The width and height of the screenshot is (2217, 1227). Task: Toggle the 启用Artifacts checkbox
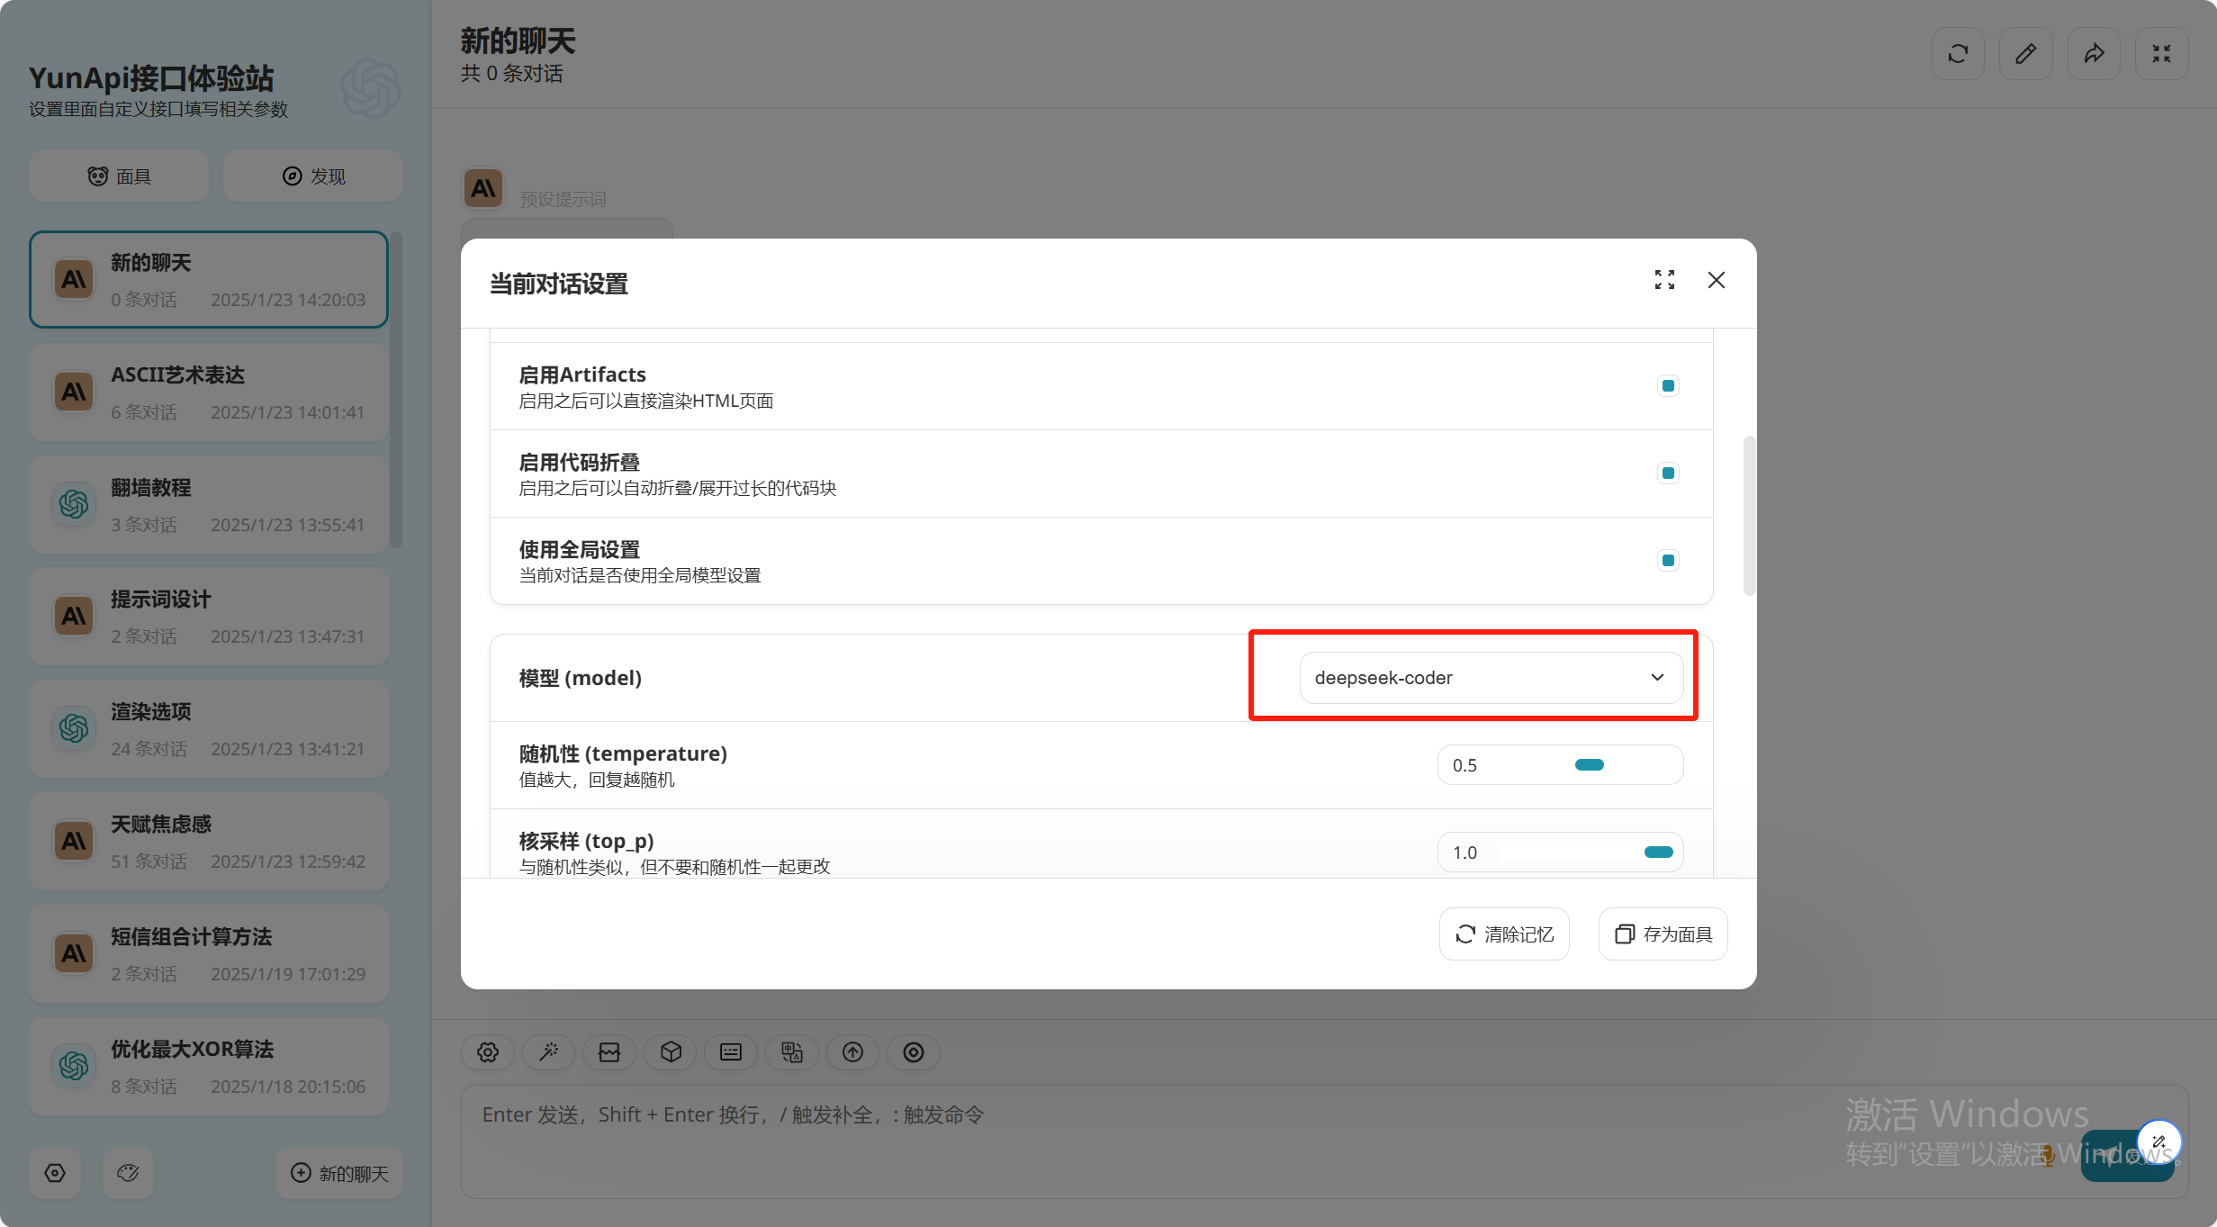tap(1668, 386)
